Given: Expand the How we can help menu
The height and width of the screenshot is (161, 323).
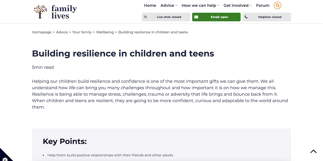Looking at the screenshot, I should [x=201, y=5].
